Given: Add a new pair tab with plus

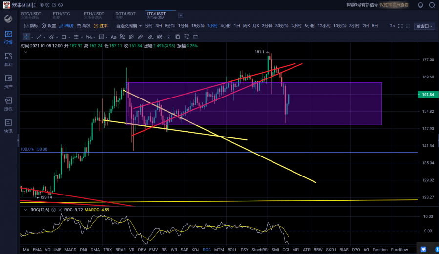Looking at the screenshot, I should tap(181, 16).
